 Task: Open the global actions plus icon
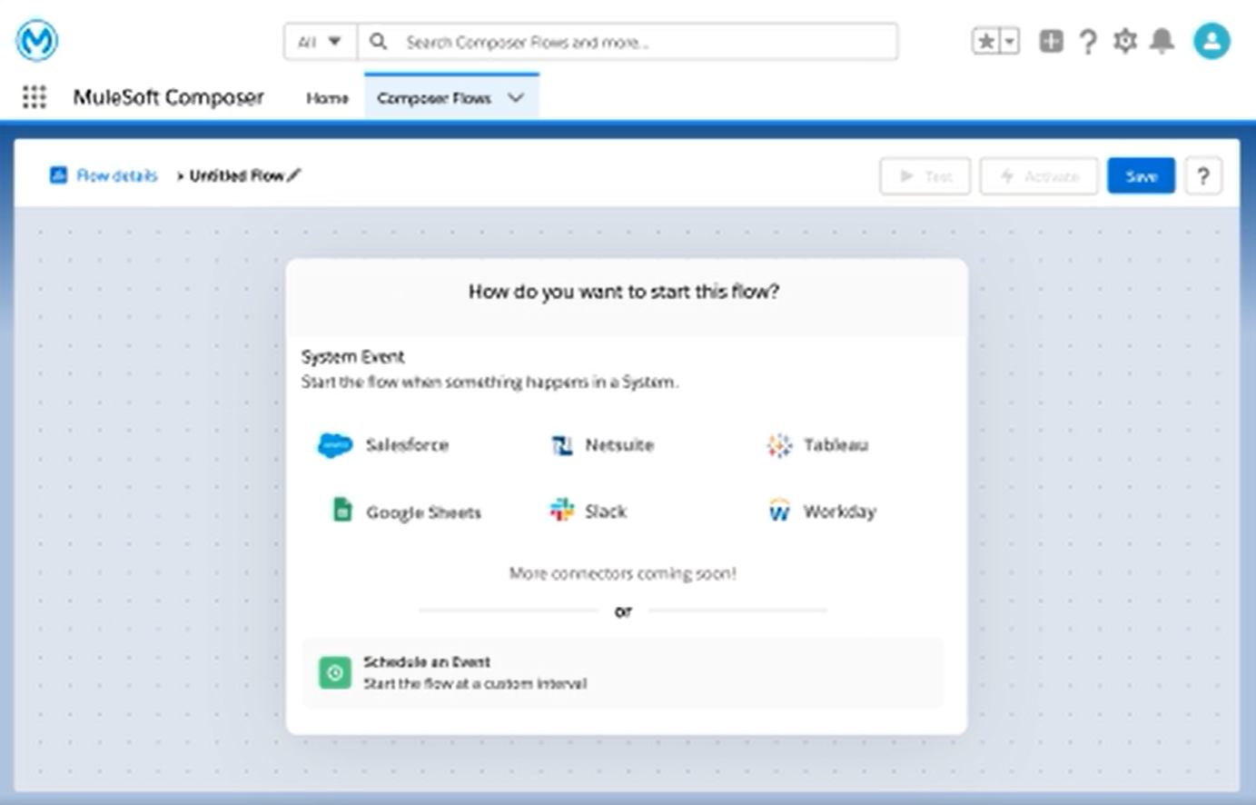pos(1052,41)
